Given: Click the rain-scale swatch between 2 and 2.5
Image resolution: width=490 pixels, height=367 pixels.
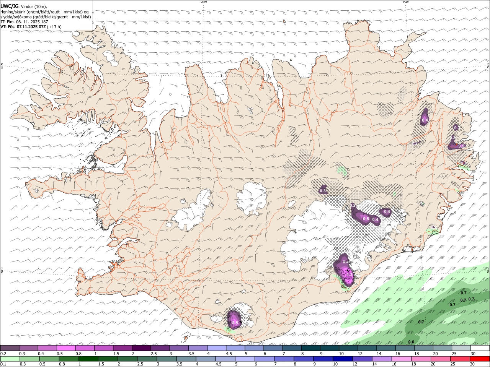Looking at the screenshot, I should tap(127, 359).
